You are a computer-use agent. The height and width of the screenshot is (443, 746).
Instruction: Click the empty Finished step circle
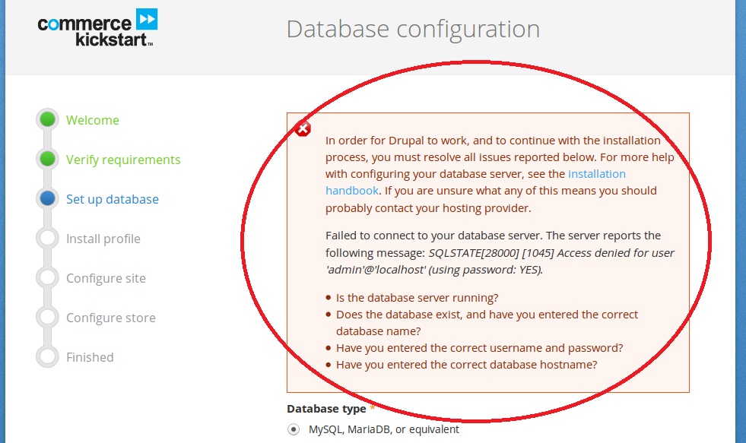[48, 356]
